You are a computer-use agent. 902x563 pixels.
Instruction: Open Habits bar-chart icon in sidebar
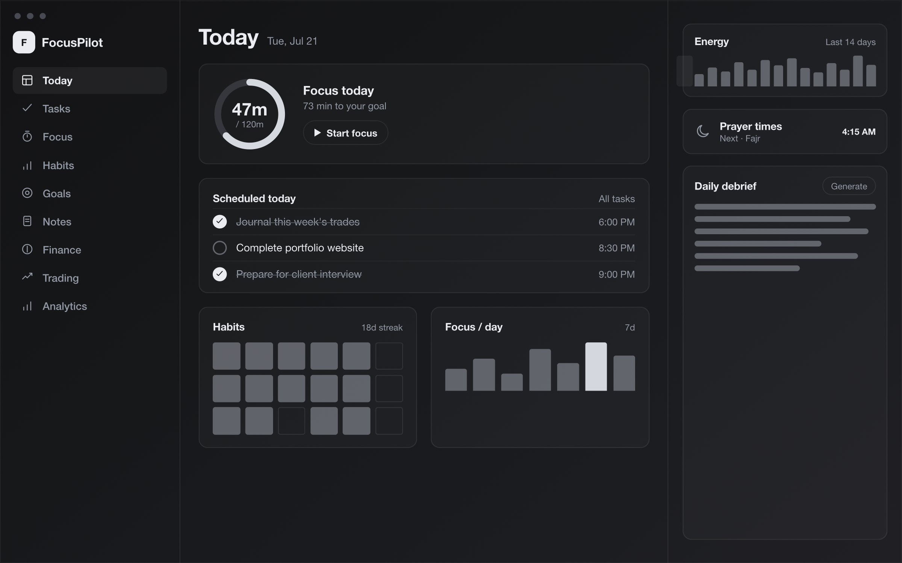click(x=27, y=165)
